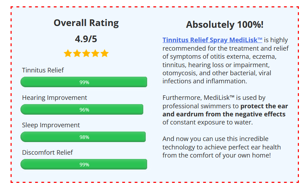Click the first star in the rating

[68, 53]
